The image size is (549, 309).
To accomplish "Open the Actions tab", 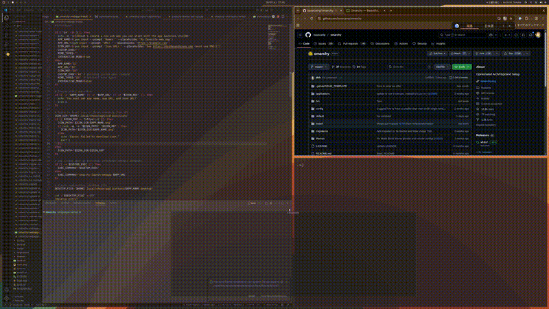I will 401,44.
